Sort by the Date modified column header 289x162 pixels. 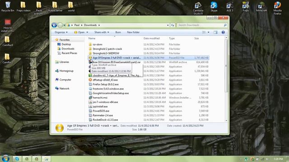pos(152,38)
